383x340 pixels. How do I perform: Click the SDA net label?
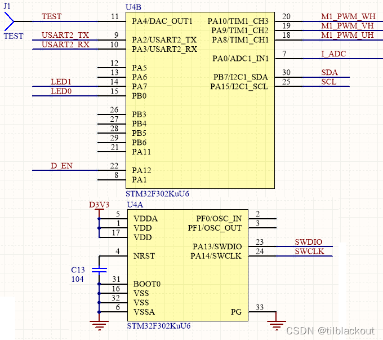coord(329,73)
